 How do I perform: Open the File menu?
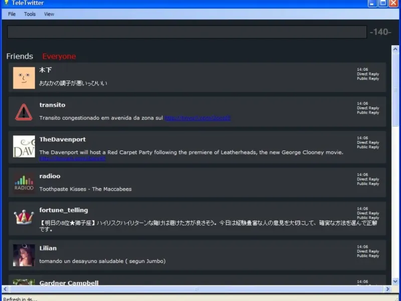12,14
